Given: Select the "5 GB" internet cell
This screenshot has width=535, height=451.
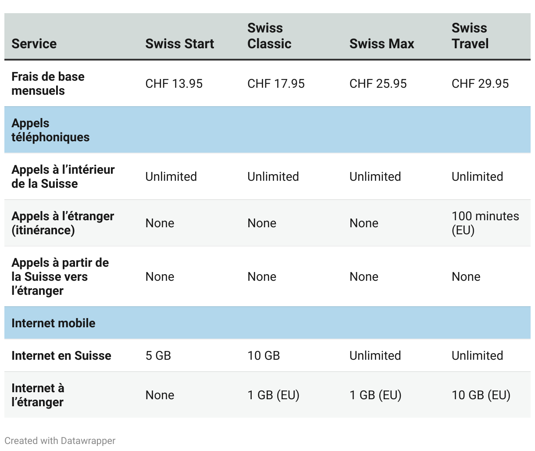Looking at the screenshot, I should coord(158,355).
